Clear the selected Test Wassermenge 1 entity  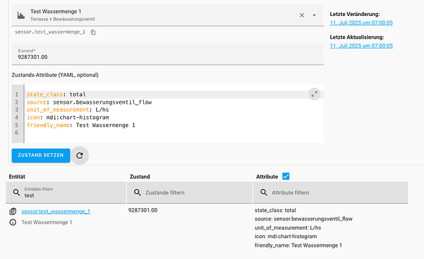(x=301, y=15)
